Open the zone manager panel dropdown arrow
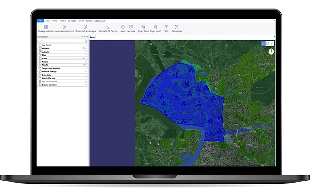 (82, 37)
